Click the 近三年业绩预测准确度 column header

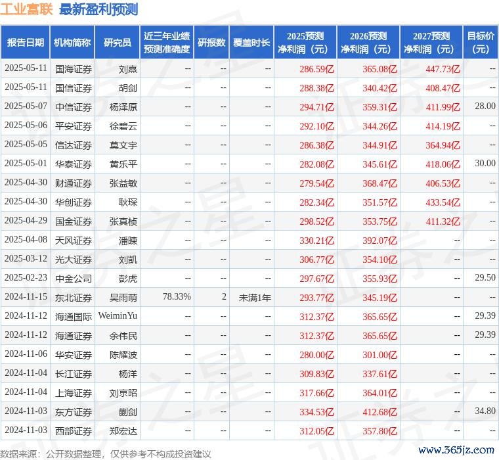click(x=167, y=42)
